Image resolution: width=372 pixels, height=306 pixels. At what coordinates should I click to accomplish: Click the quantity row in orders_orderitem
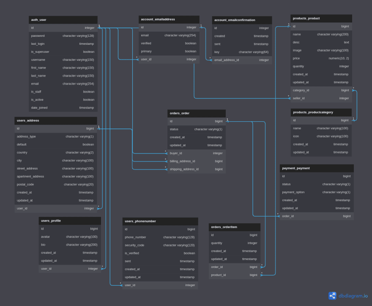tap(235, 243)
